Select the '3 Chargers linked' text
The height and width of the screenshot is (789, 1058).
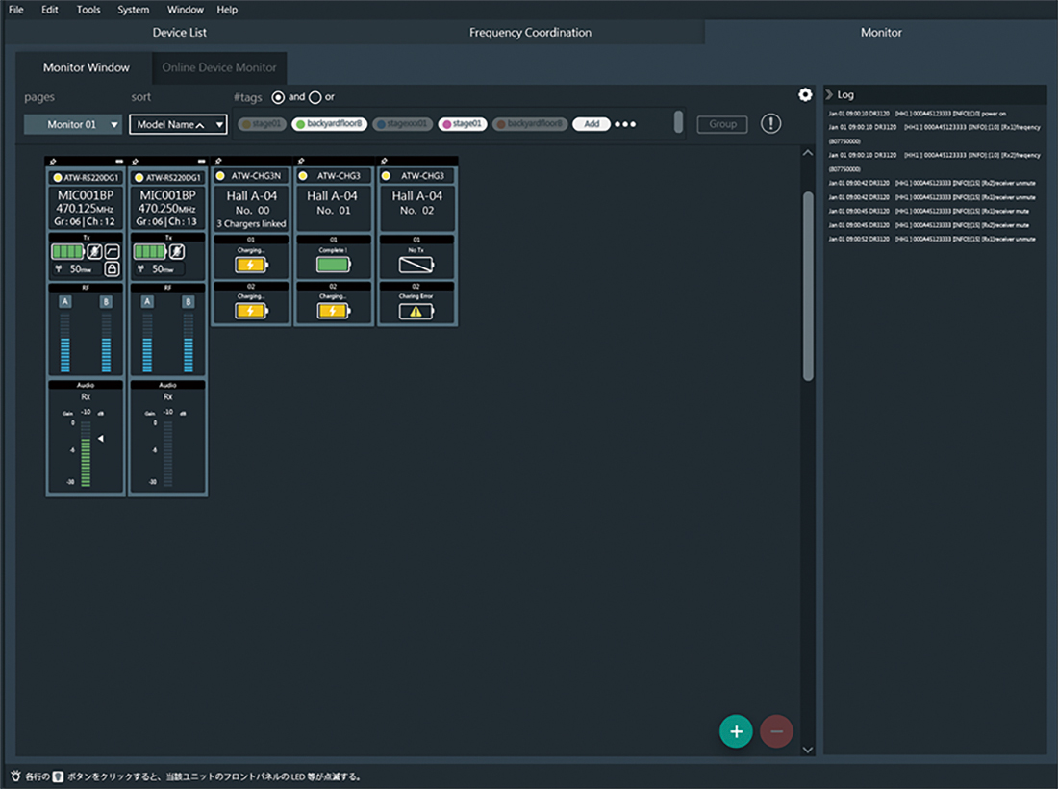click(251, 224)
